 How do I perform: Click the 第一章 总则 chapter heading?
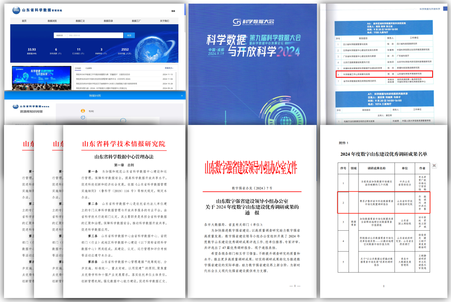pyautogui.click(x=124, y=165)
